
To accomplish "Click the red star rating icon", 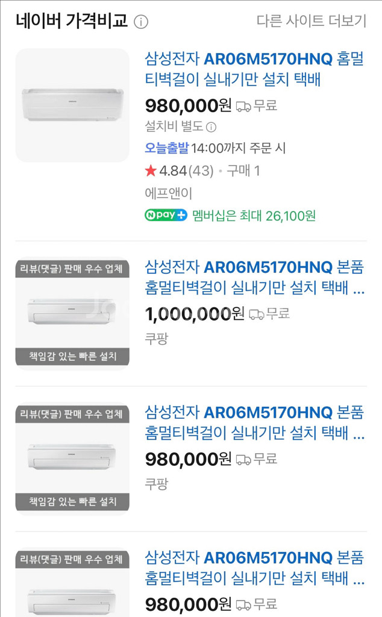I will pos(151,171).
